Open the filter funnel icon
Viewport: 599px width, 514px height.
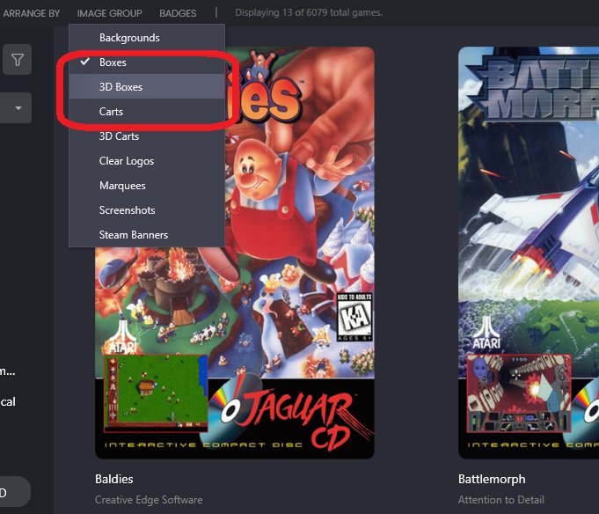tap(18, 60)
